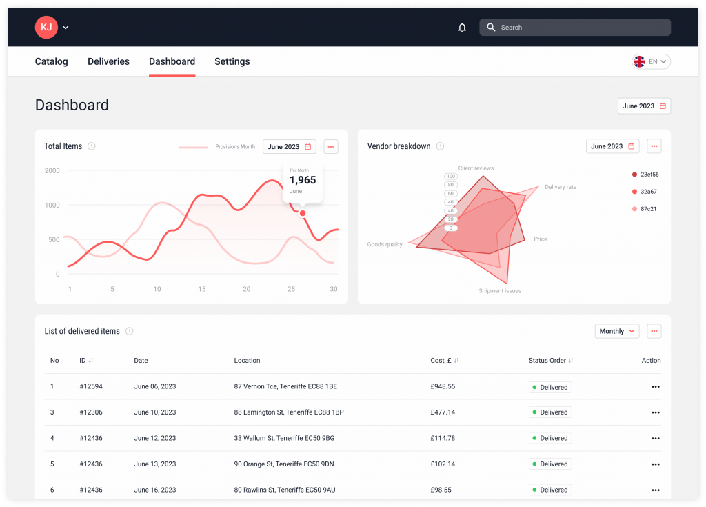Click the info icon beside List of delivered items
Screen dimensions: 706x507
128,331
